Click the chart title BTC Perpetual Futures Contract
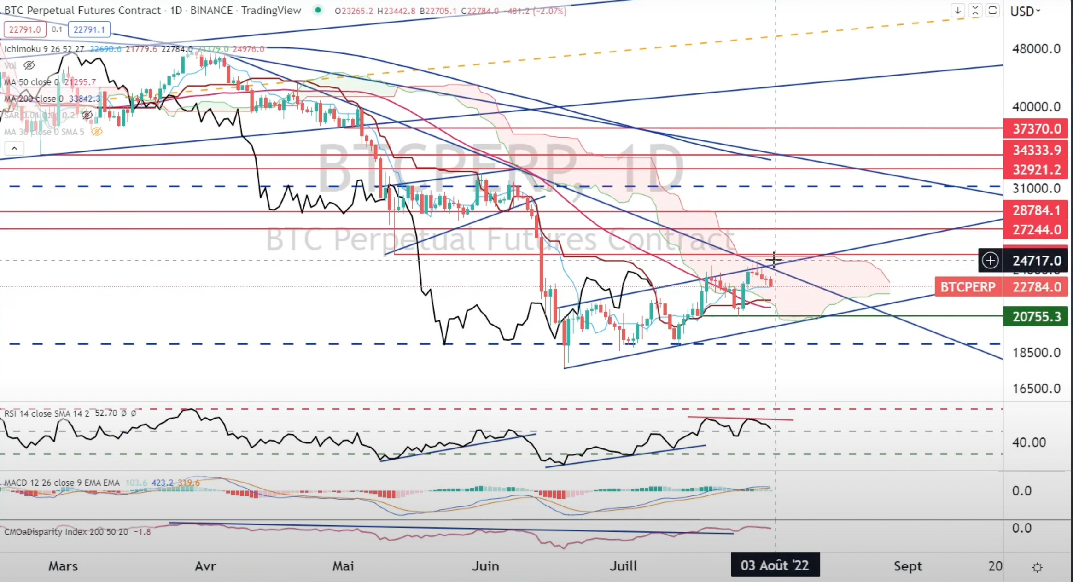Viewport: 1073px width, 582px height. tap(82, 10)
